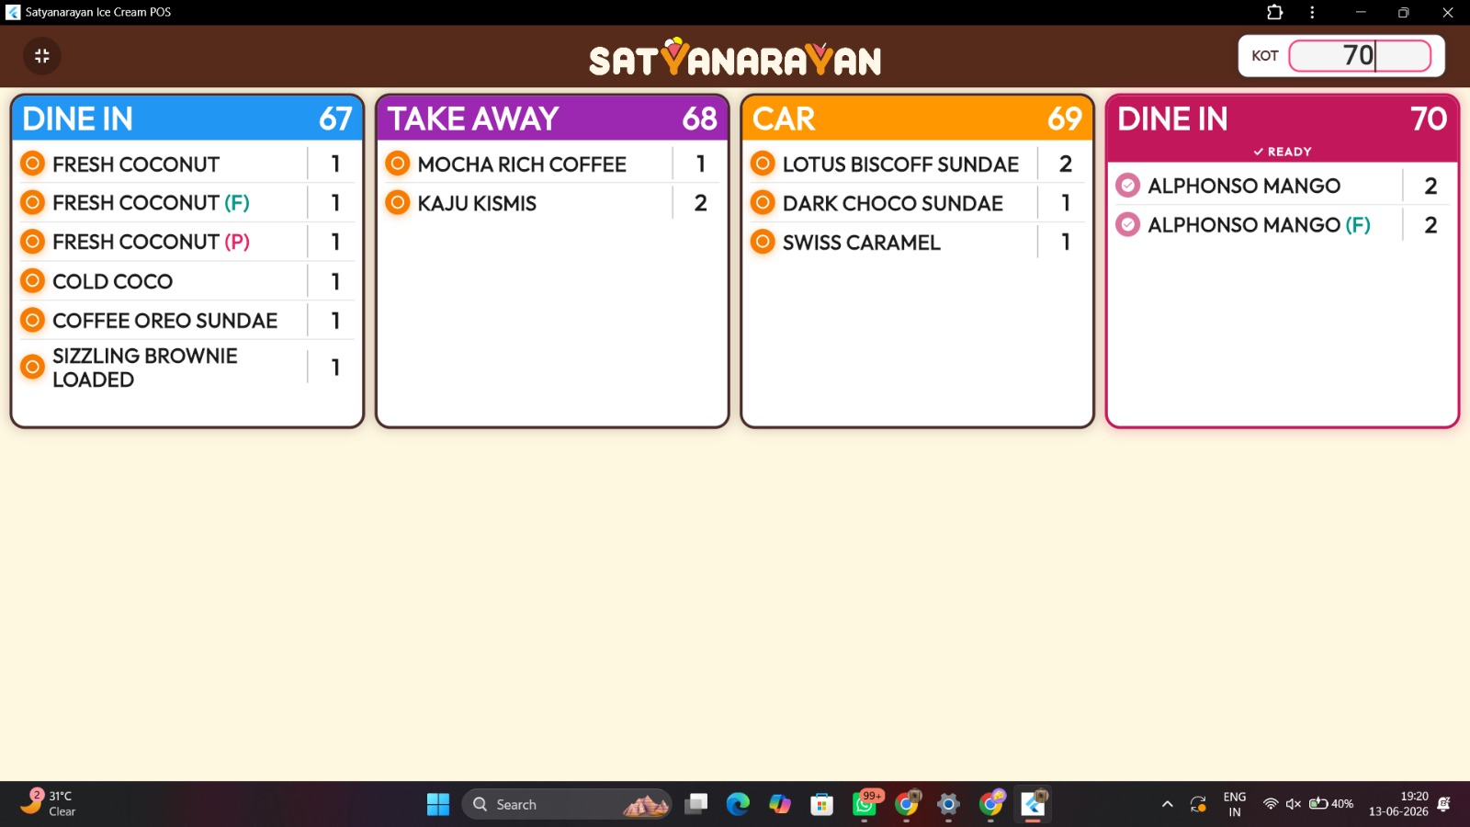Toggle status circle for DARK CHOCO SUNDAE
The height and width of the screenshot is (827, 1470).
763,202
